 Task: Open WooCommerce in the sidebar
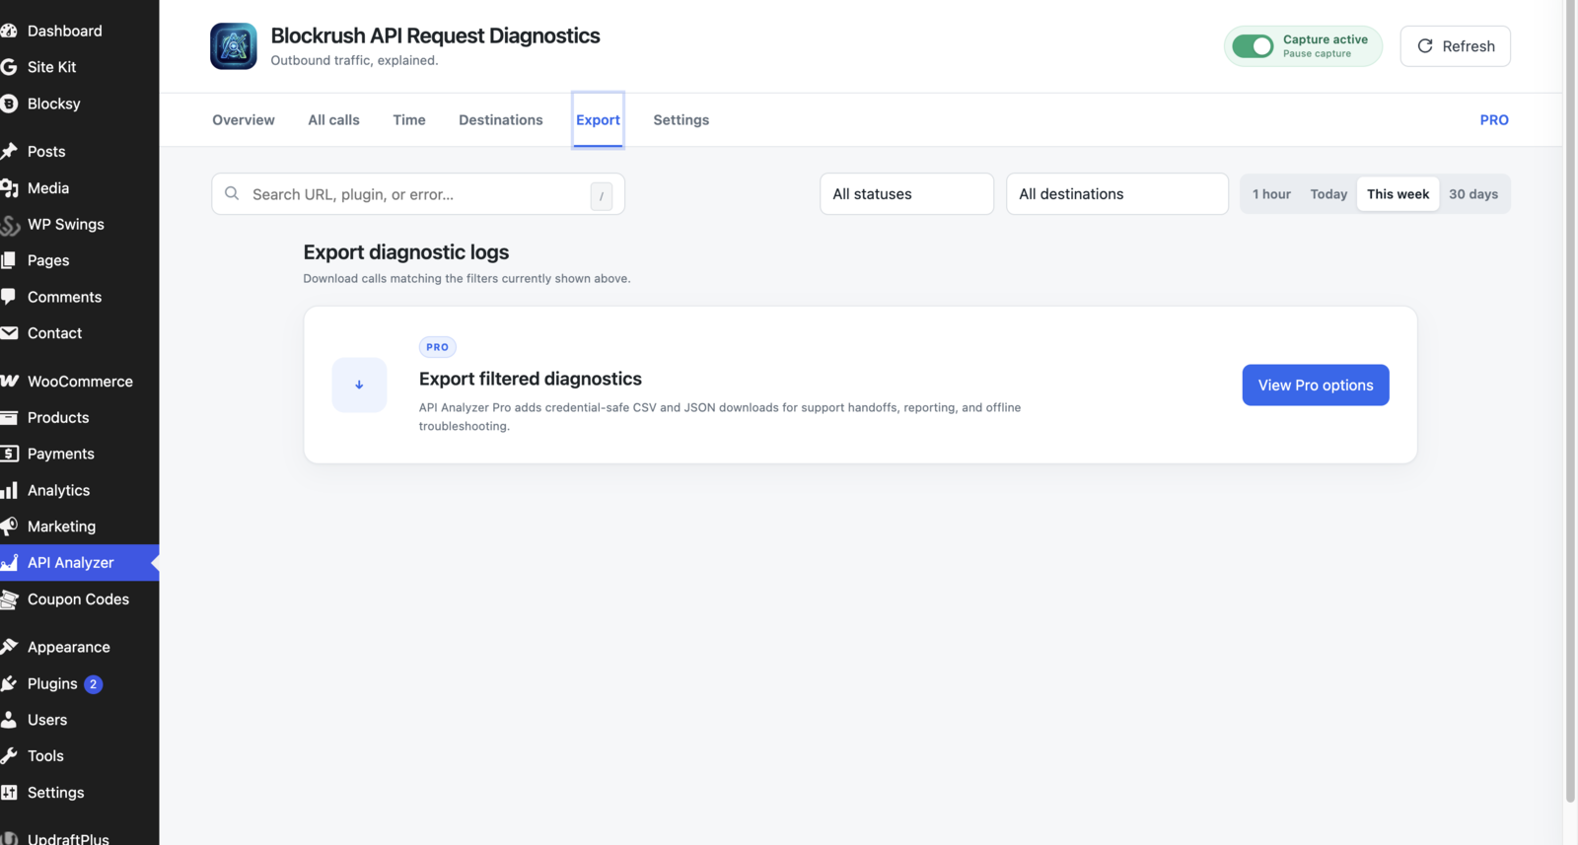point(79,381)
